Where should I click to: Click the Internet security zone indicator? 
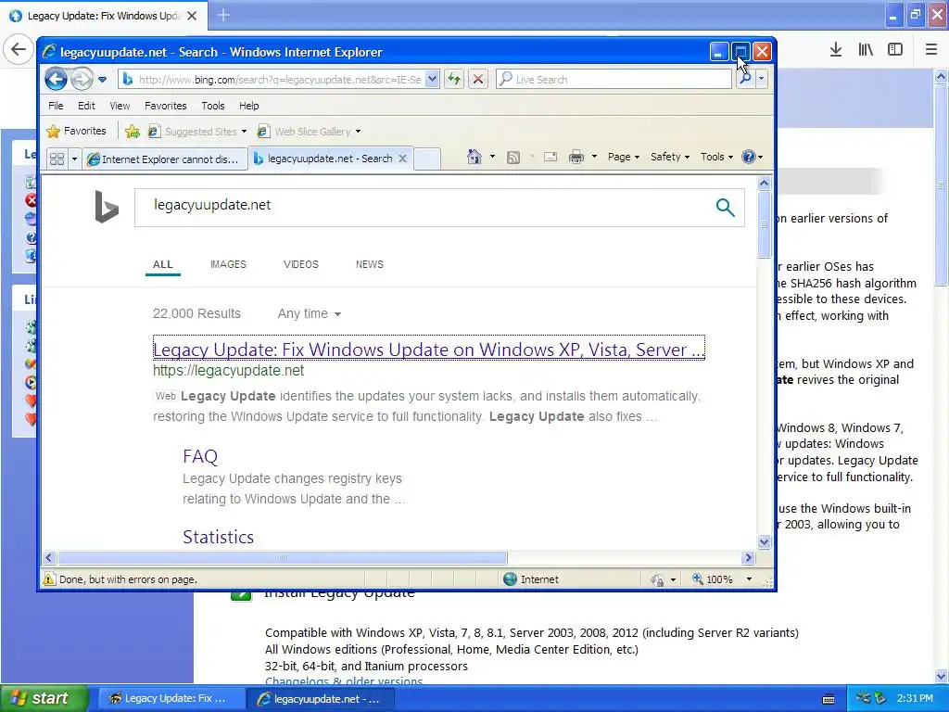pos(531,579)
